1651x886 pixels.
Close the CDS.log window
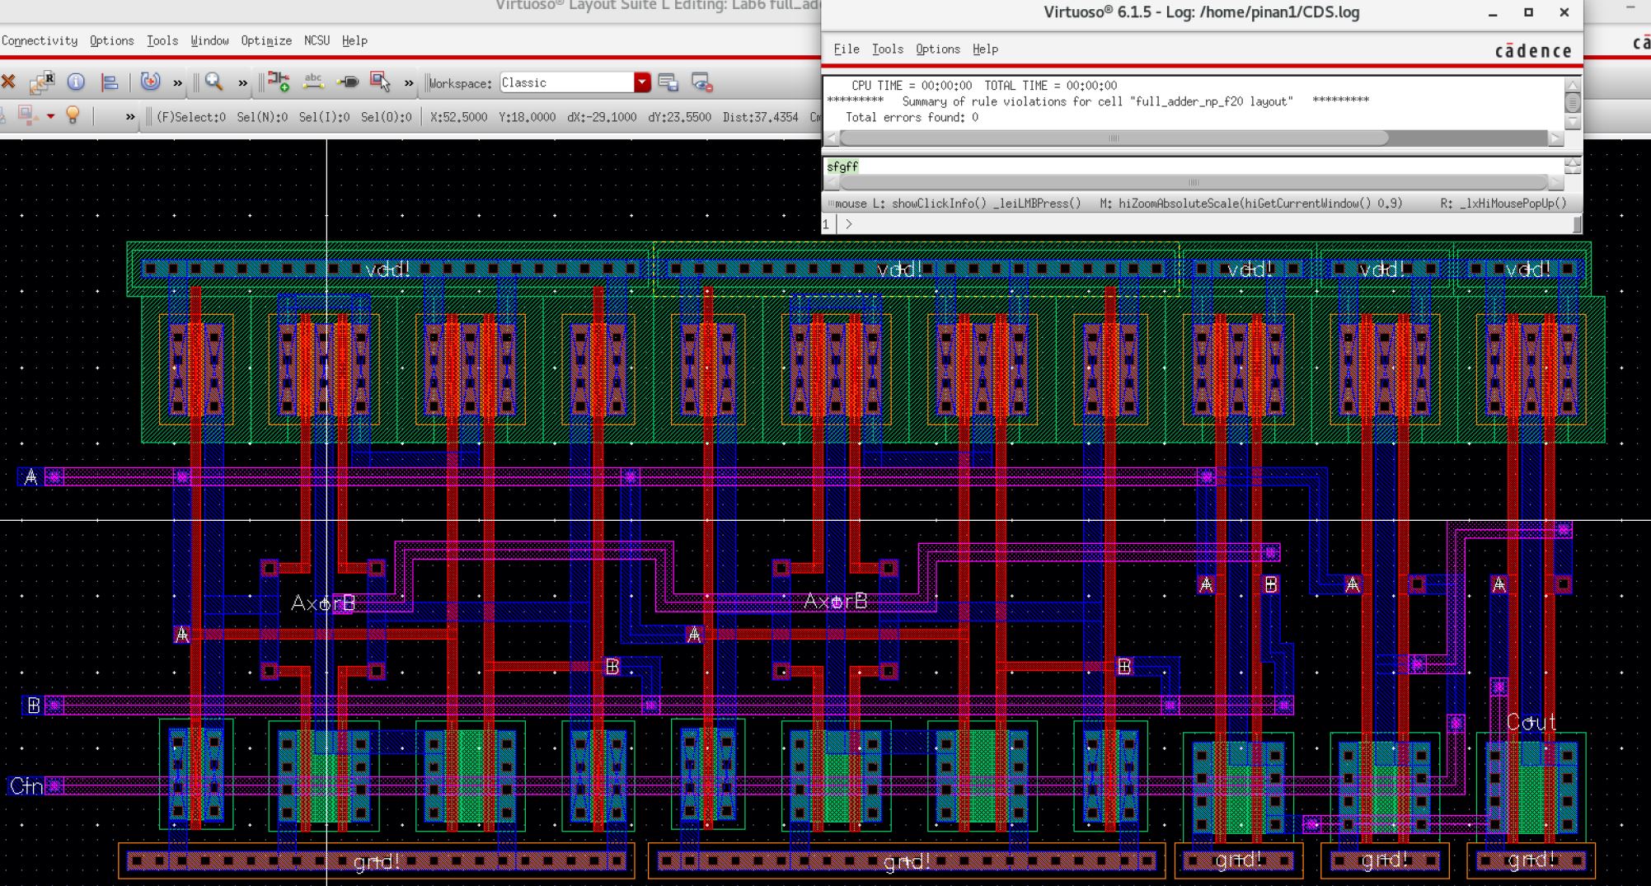pyautogui.click(x=1564, y=12)
